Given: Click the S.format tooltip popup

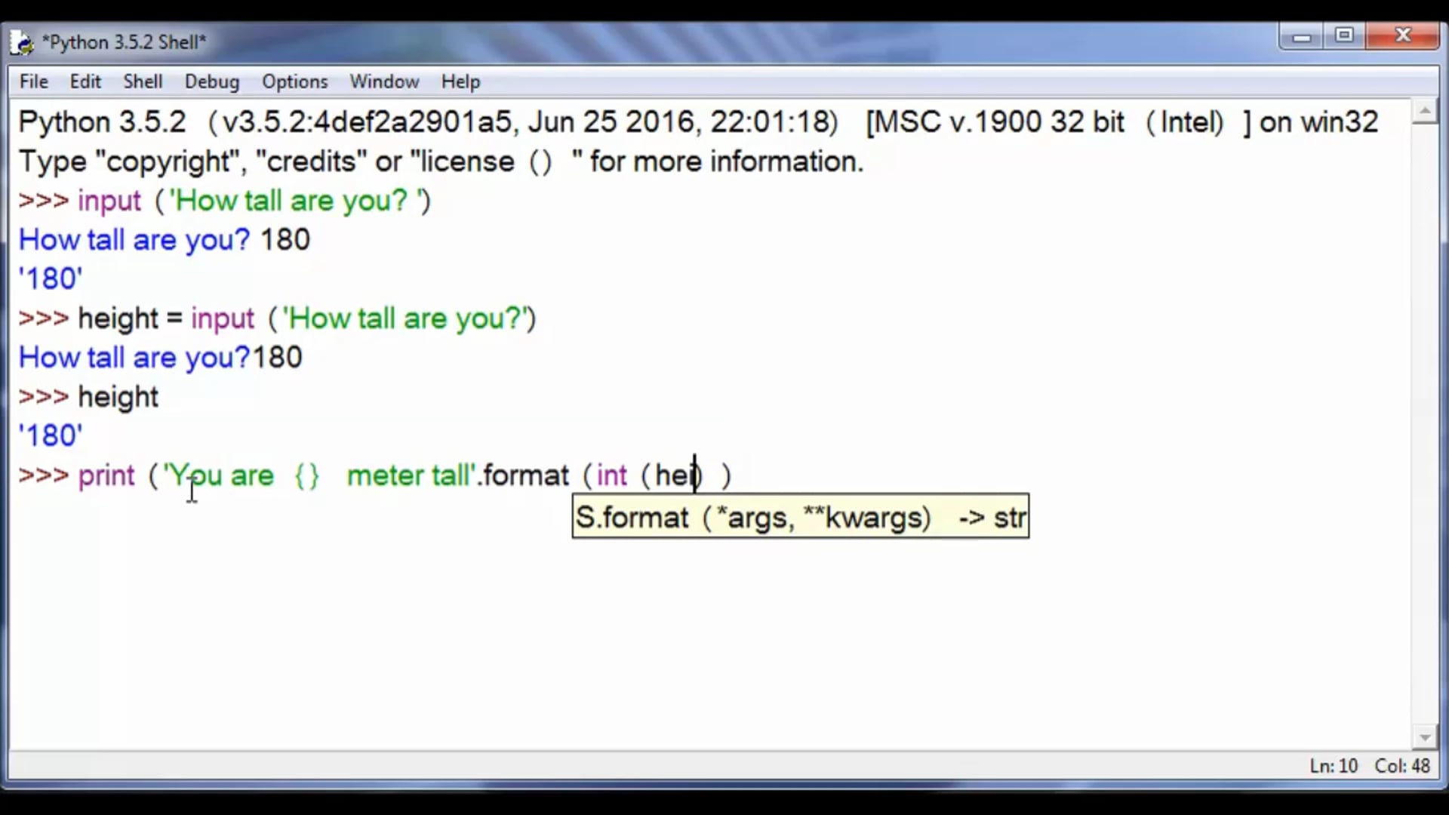Looking at the screenshot, I should click(x=800, y=517).
